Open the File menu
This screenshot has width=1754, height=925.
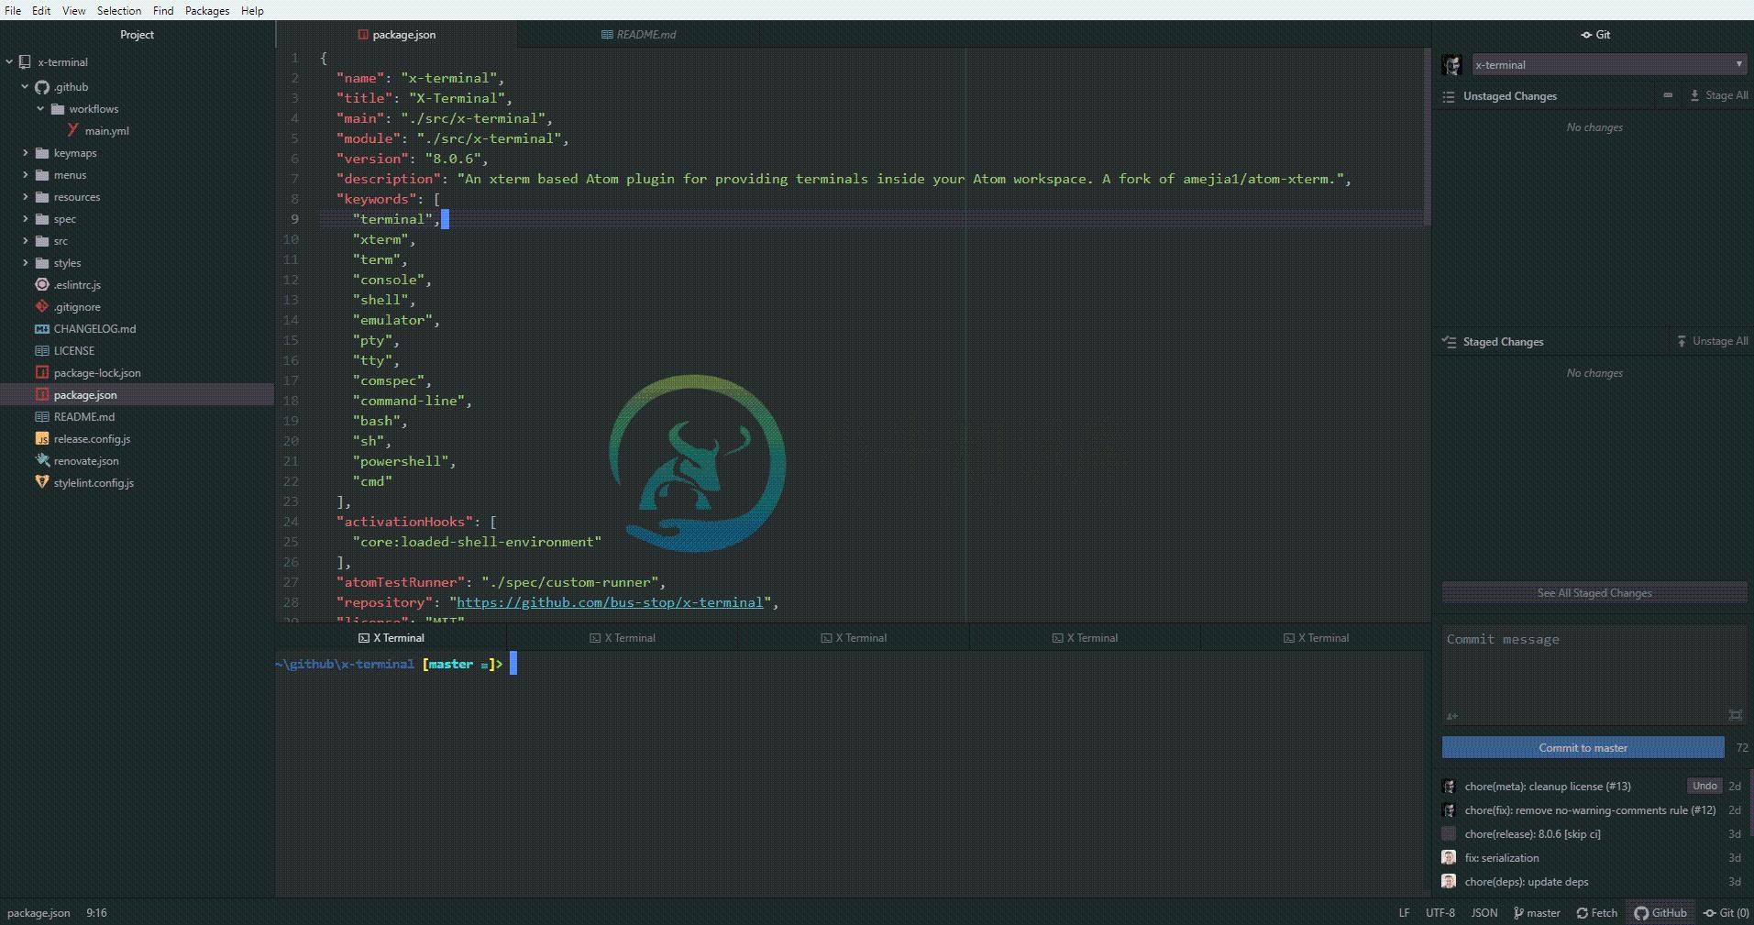13,11
